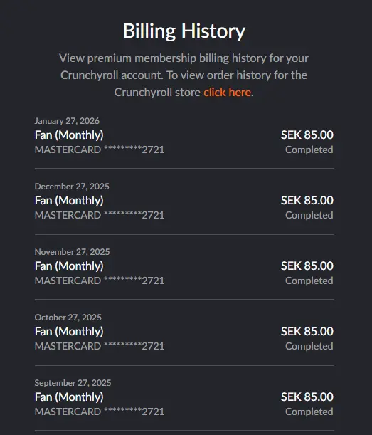Click the MASTERCARD 2721 text in the January entry
Viewport: 372px width, 435px height.
tap(100, 150)
